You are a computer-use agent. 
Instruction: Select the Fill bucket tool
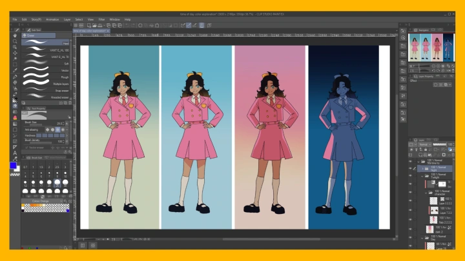coord(15,118)
